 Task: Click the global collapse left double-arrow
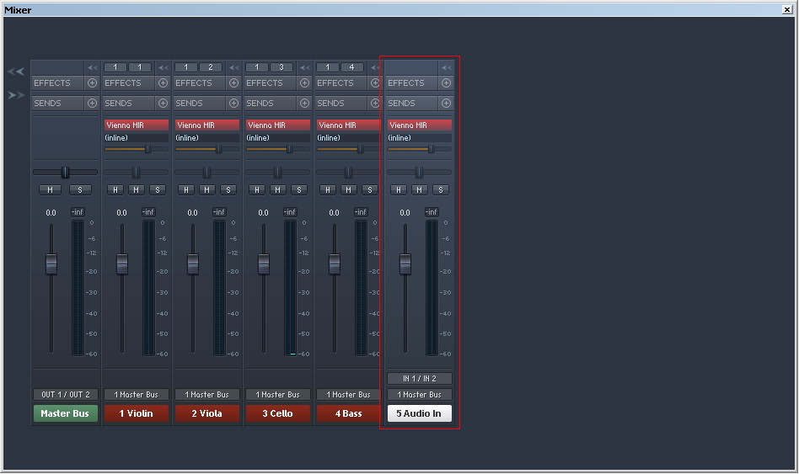(16, 72)
